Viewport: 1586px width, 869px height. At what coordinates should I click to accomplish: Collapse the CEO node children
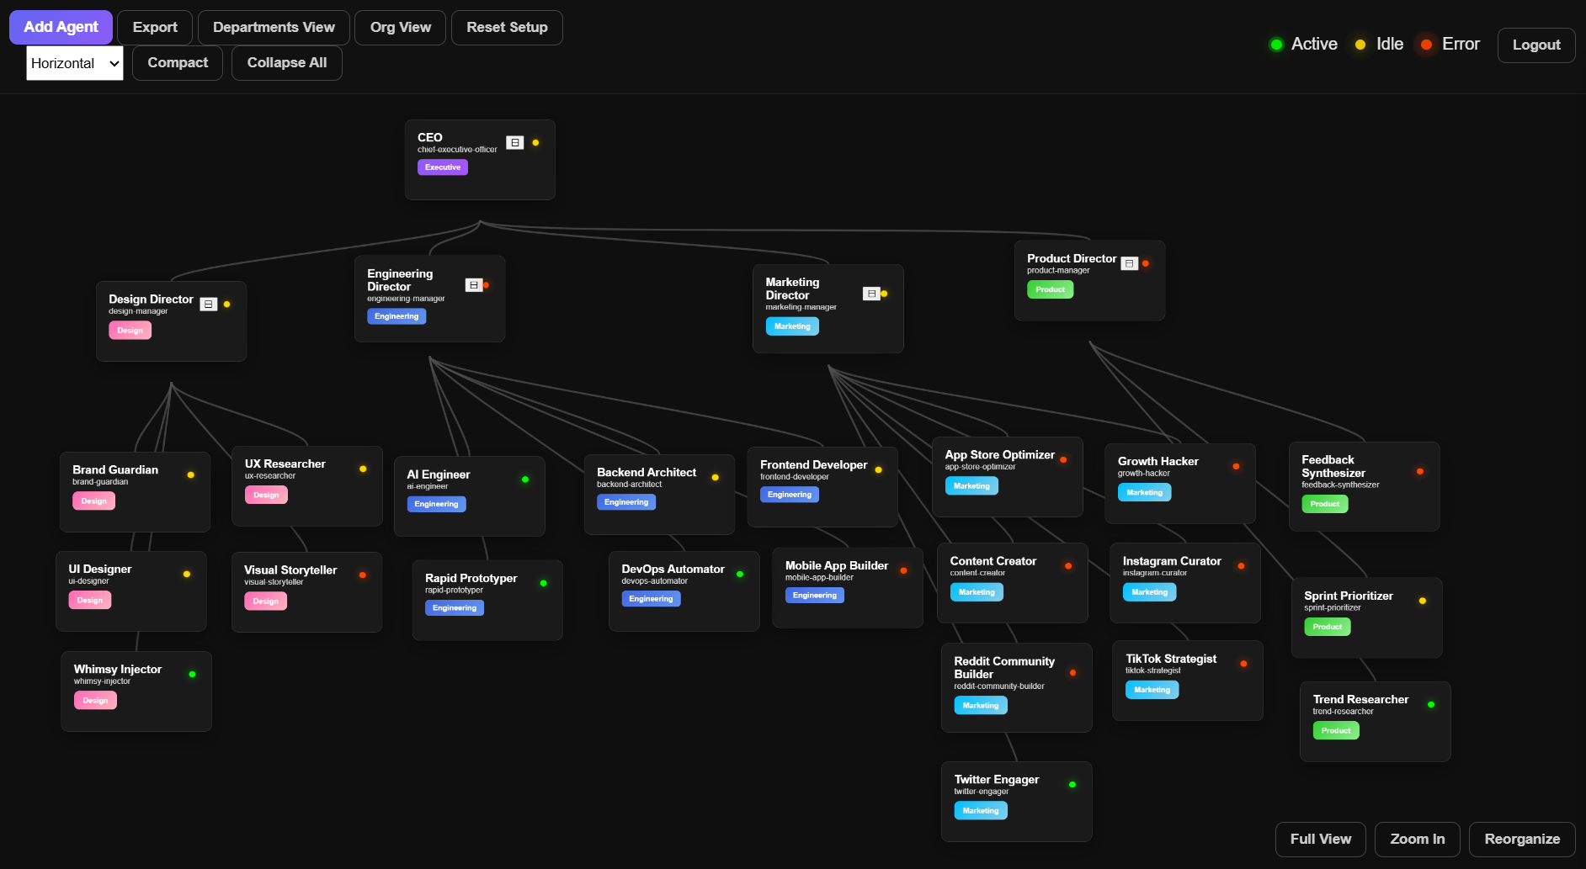tap(515, 143)
